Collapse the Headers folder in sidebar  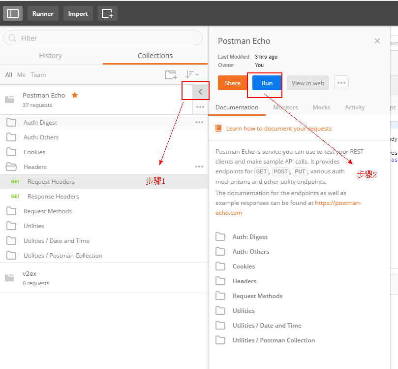click(104, 167)
